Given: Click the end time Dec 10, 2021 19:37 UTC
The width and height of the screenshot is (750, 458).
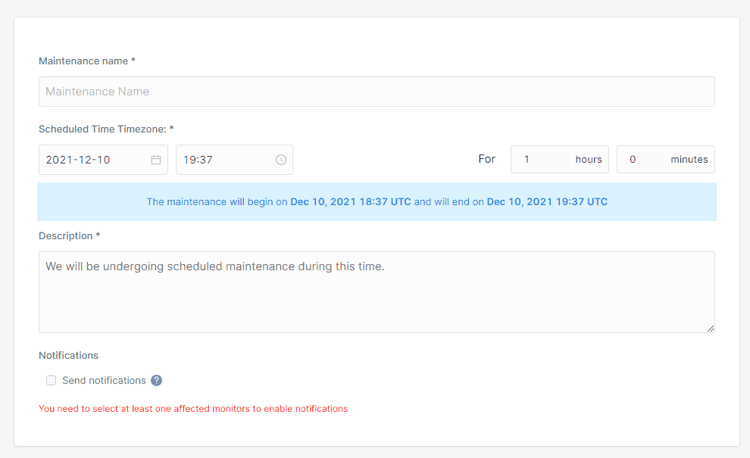Looking at the screenshot, I should (x=547, y=202).
